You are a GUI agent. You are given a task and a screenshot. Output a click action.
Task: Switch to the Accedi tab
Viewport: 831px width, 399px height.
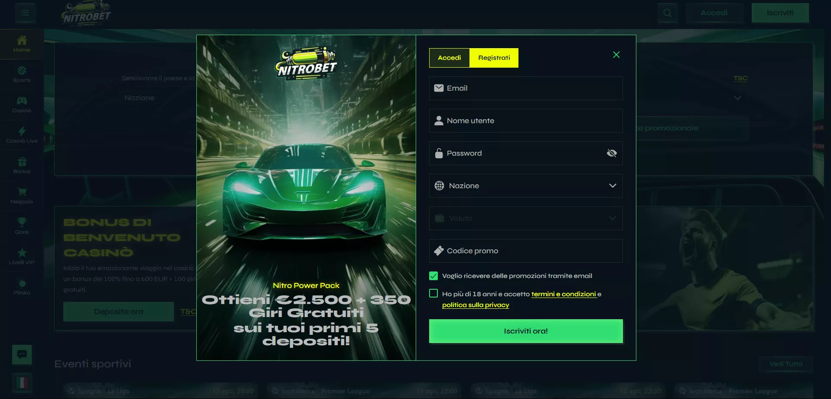coord(450,58)
